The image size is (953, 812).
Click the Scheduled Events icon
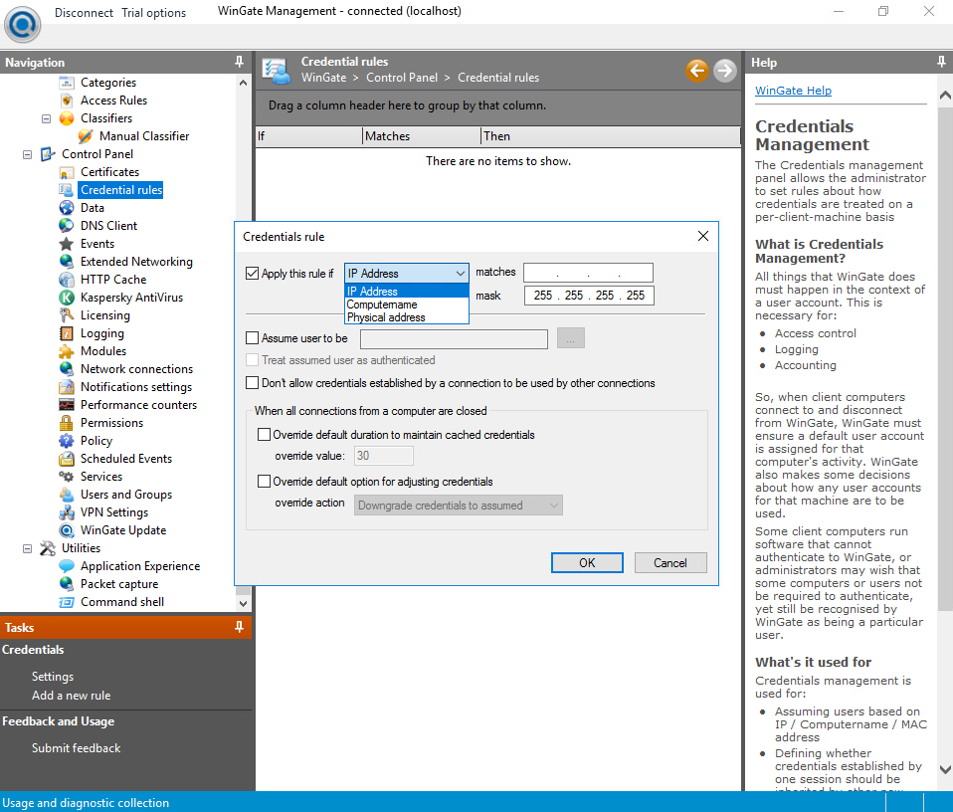click(x=67, y=459)
